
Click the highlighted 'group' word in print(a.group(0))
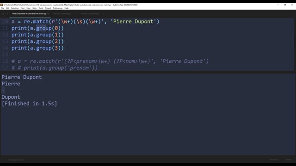44,28
